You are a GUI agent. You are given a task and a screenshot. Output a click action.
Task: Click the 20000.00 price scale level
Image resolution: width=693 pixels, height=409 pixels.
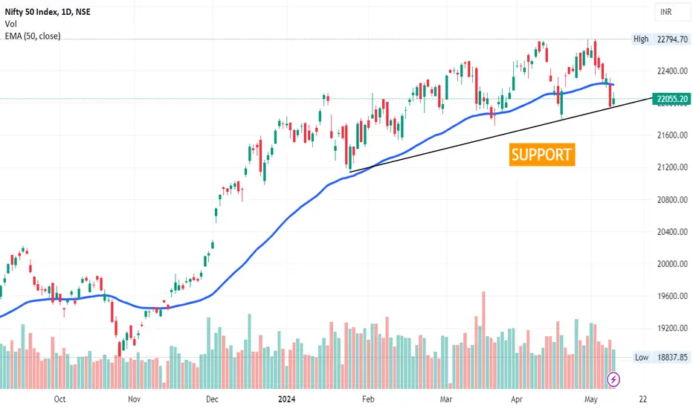(x=672, y=264)
